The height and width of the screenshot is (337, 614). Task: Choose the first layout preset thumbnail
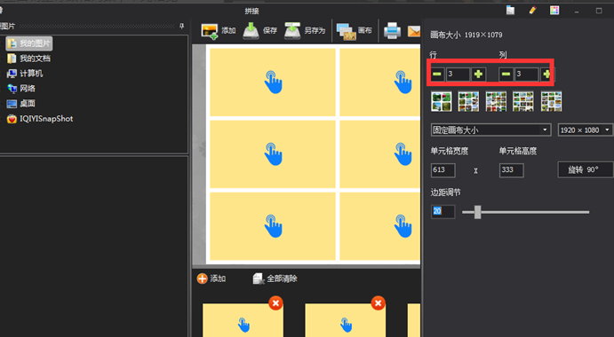pos(442,101)
